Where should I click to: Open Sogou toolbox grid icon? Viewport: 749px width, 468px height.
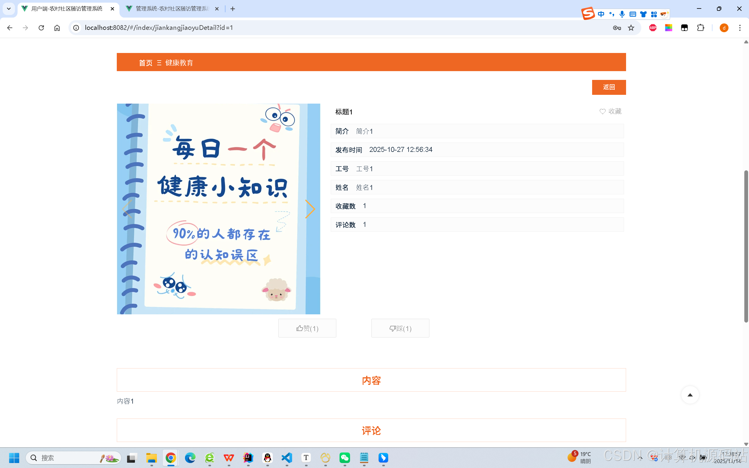click(654, 14)
